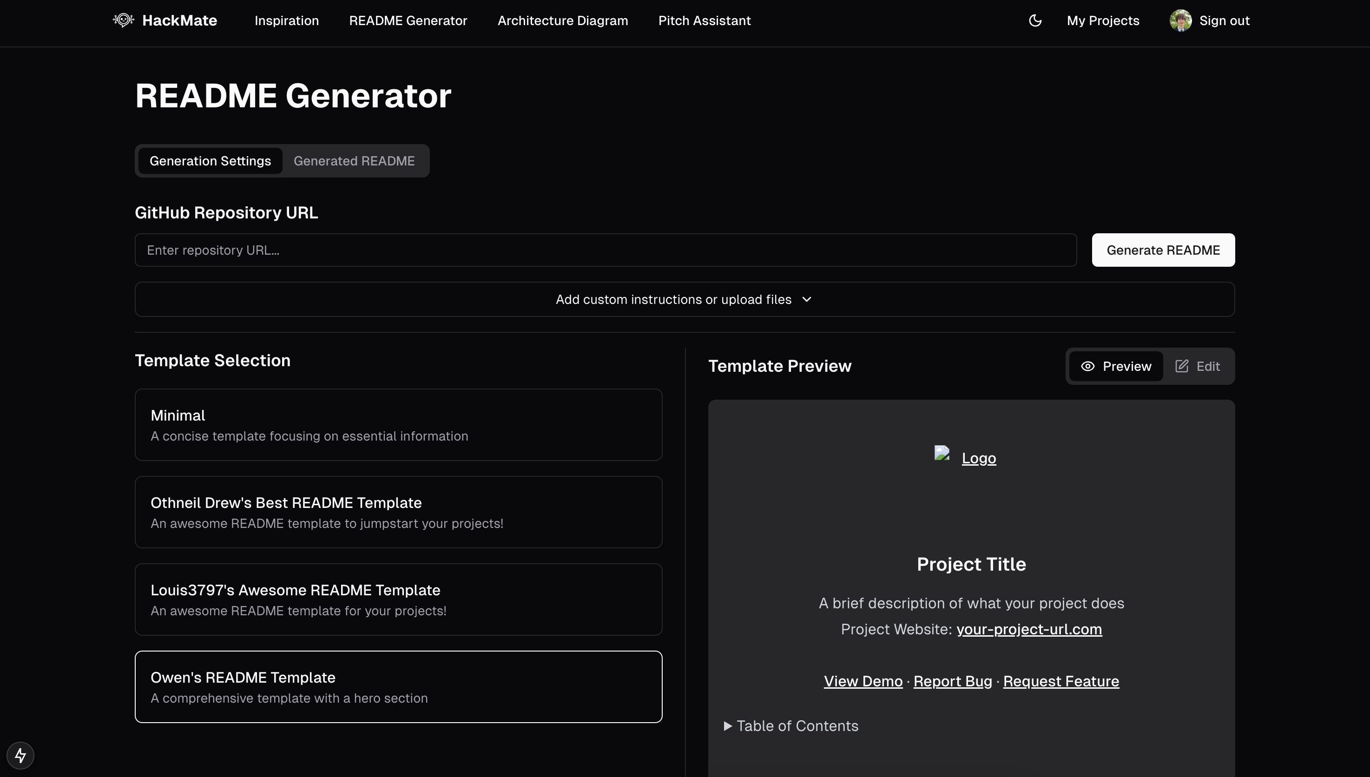Switch to Generated README tab
1370x777 pixels.
click(354, 161)
